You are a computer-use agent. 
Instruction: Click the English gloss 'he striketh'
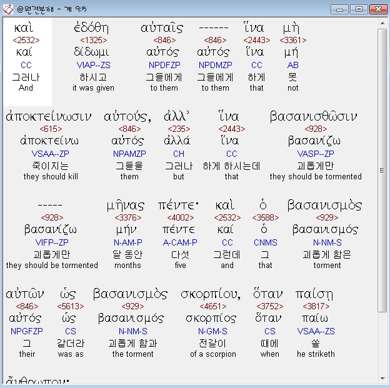316,354
